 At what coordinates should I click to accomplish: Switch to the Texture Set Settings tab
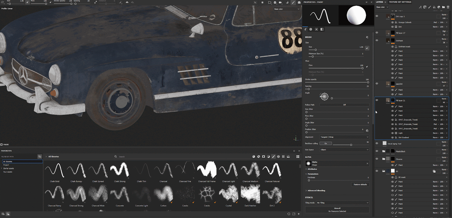pos(400,2)
